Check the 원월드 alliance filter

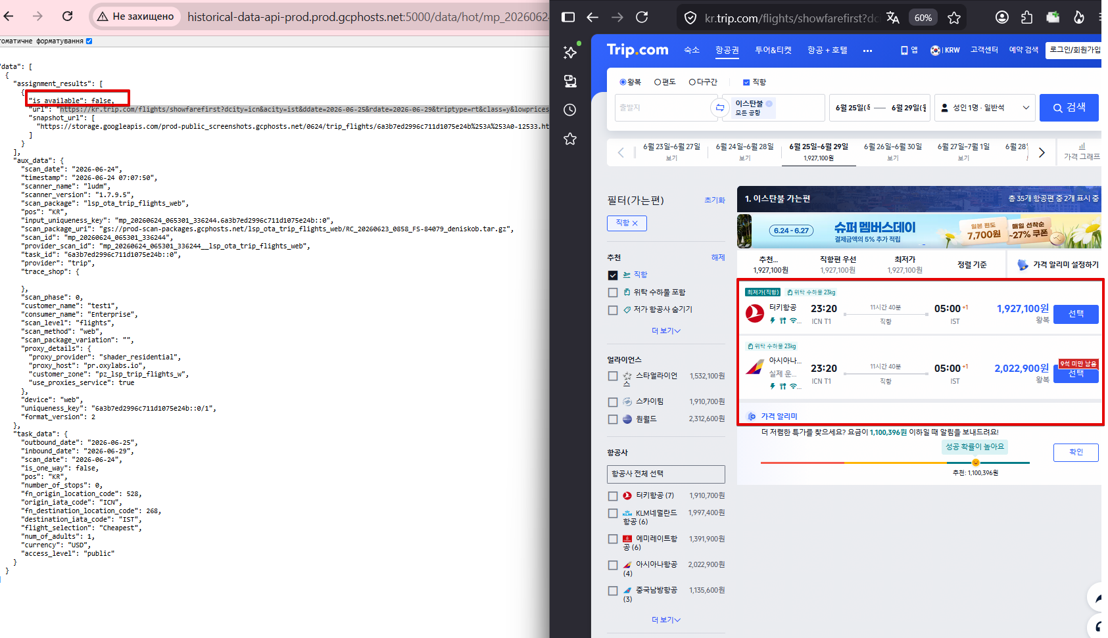coord(613,419)
